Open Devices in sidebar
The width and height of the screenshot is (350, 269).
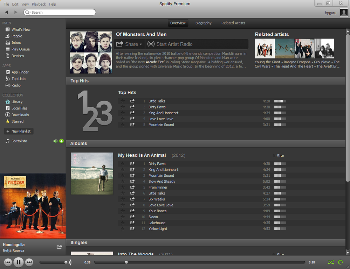click(15, 56)
